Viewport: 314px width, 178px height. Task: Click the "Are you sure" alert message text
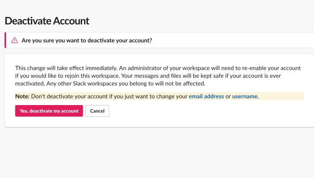pos(86,40)
